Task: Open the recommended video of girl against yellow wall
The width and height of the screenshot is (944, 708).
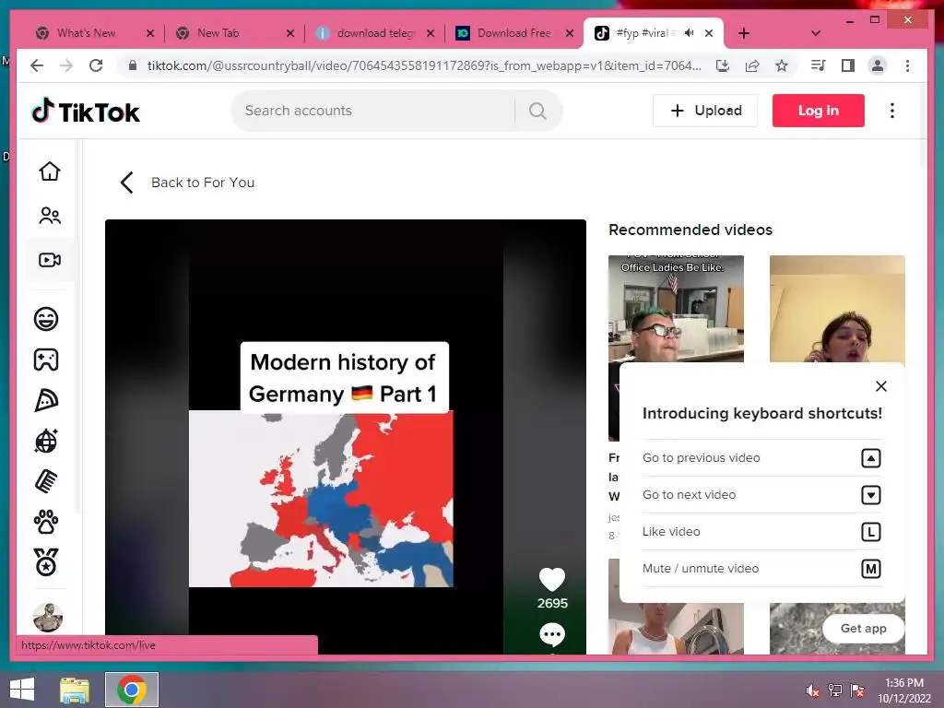Action: 837,309
